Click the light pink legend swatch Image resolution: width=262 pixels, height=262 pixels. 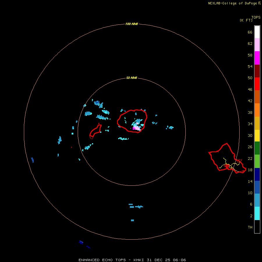[x=257, y=45]
